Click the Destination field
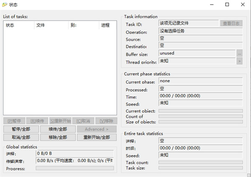This screenshot has height=177, width=251. [x=200, y=46]
